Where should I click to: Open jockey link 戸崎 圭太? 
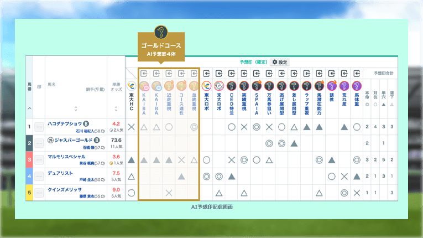tap(87, 180)
